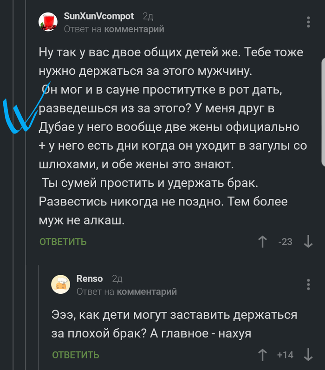The width and height of the screenshot is (325, 370).
Task: Click the scrollbar thumb on right edge
Action: pyautogui.click(x=323, y=112)
